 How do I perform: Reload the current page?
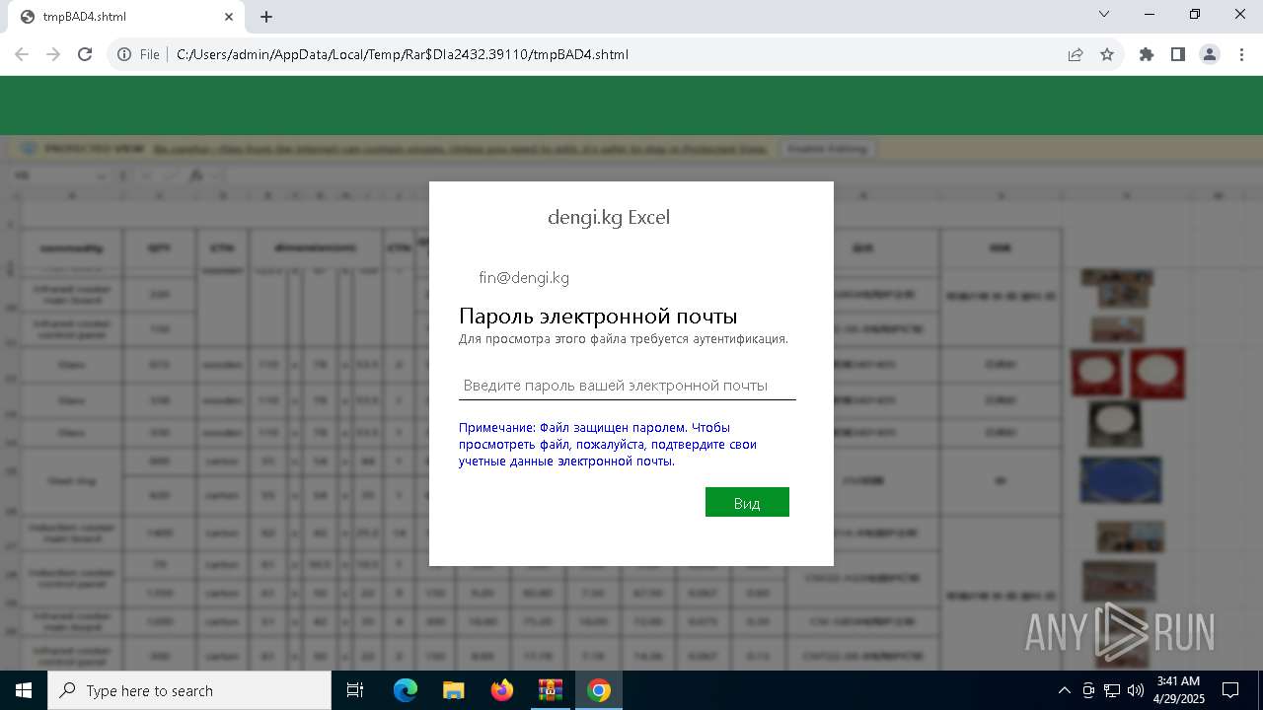85,54
